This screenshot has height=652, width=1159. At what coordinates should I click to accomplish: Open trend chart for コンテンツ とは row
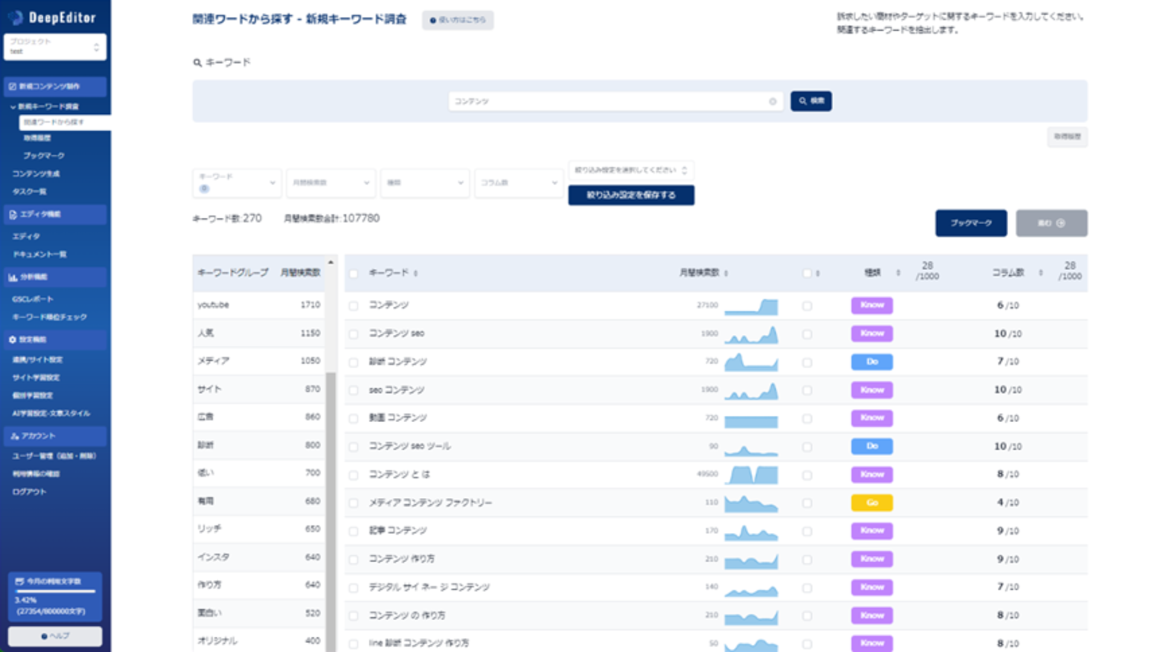pos(751,475)
